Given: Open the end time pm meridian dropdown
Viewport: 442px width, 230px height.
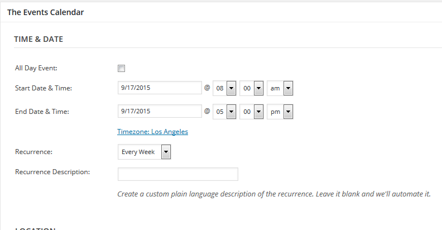Looking at the screenshot, I should pos(280,112).
